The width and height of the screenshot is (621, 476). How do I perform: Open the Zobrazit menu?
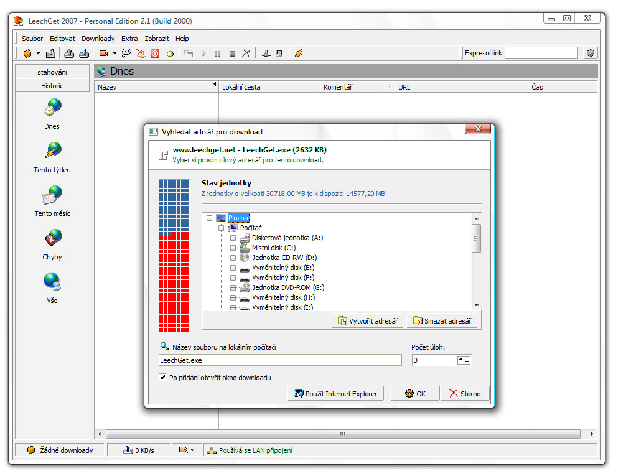tap(157, 39)
